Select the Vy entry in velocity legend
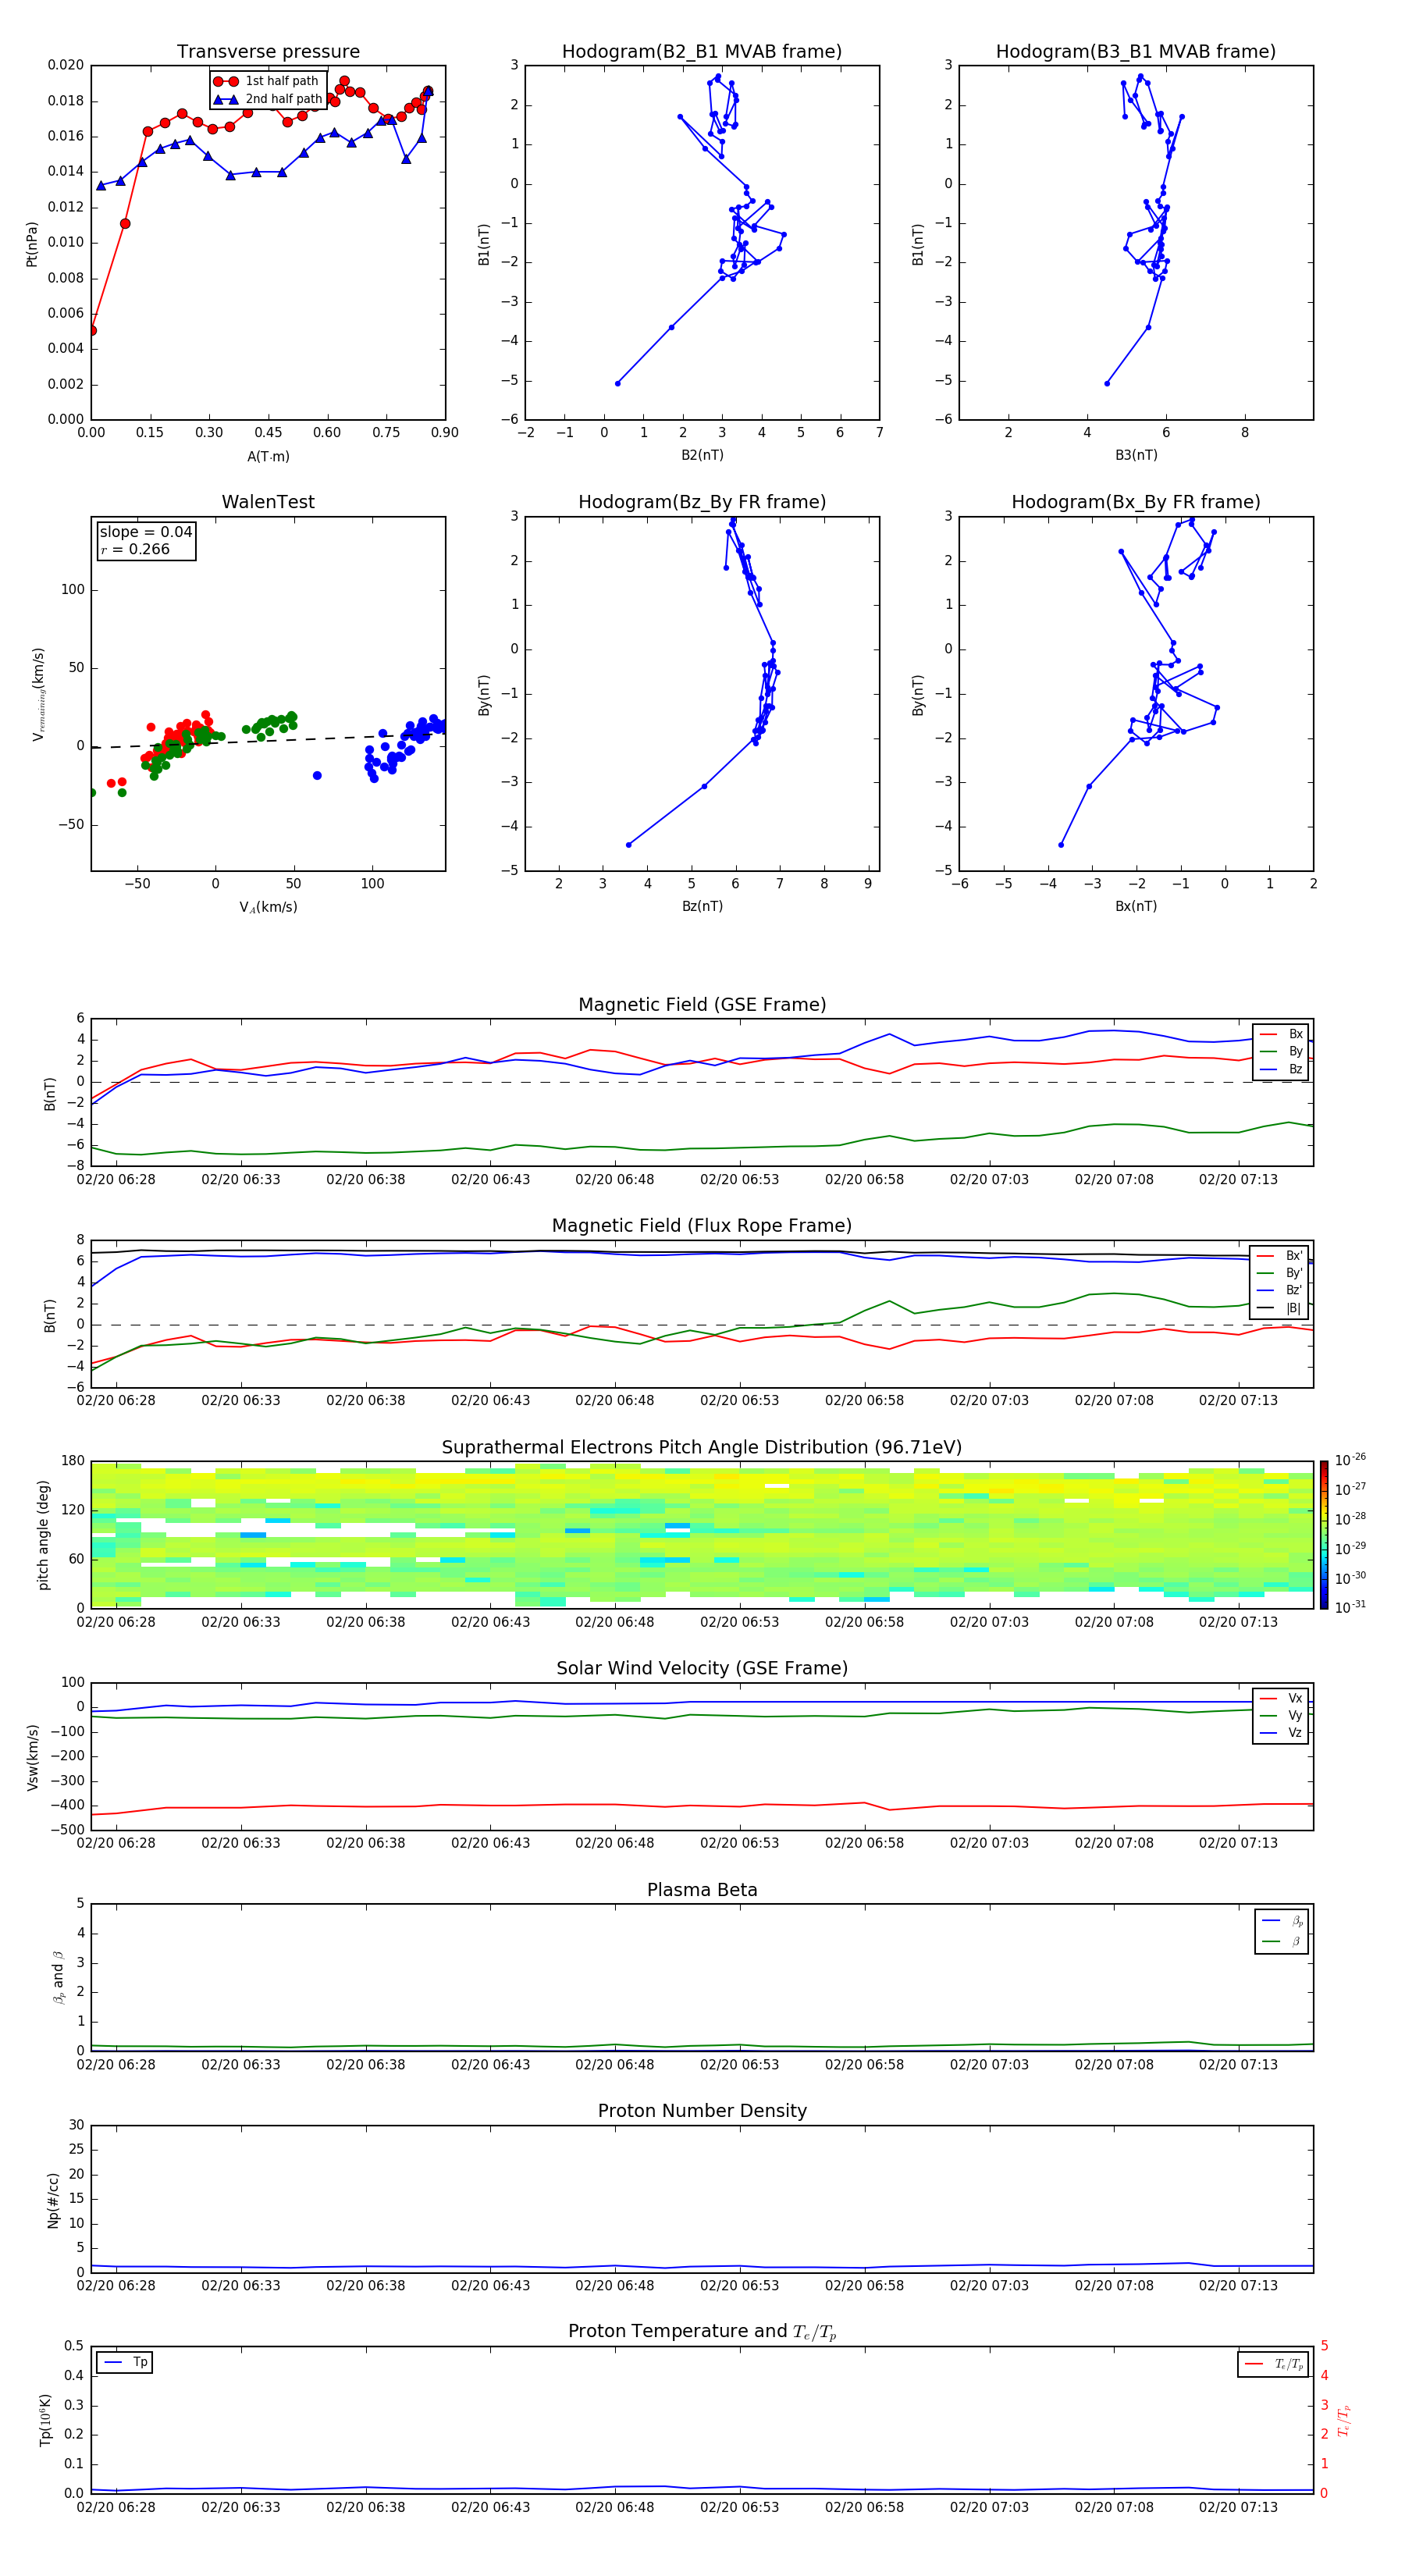 1281,1715
